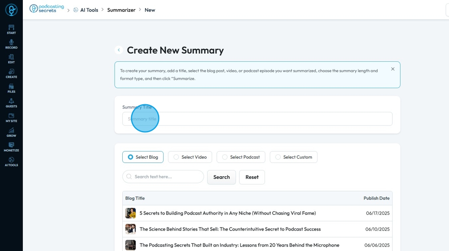The image size is (449, 251).
Task: Open the Monetize sidebar icon
Action: click(11, 147)
